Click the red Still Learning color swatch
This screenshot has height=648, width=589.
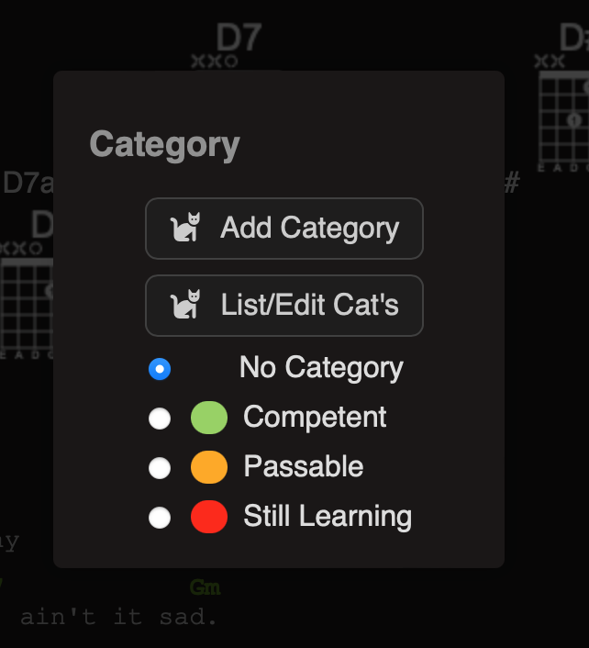[209, 518]
